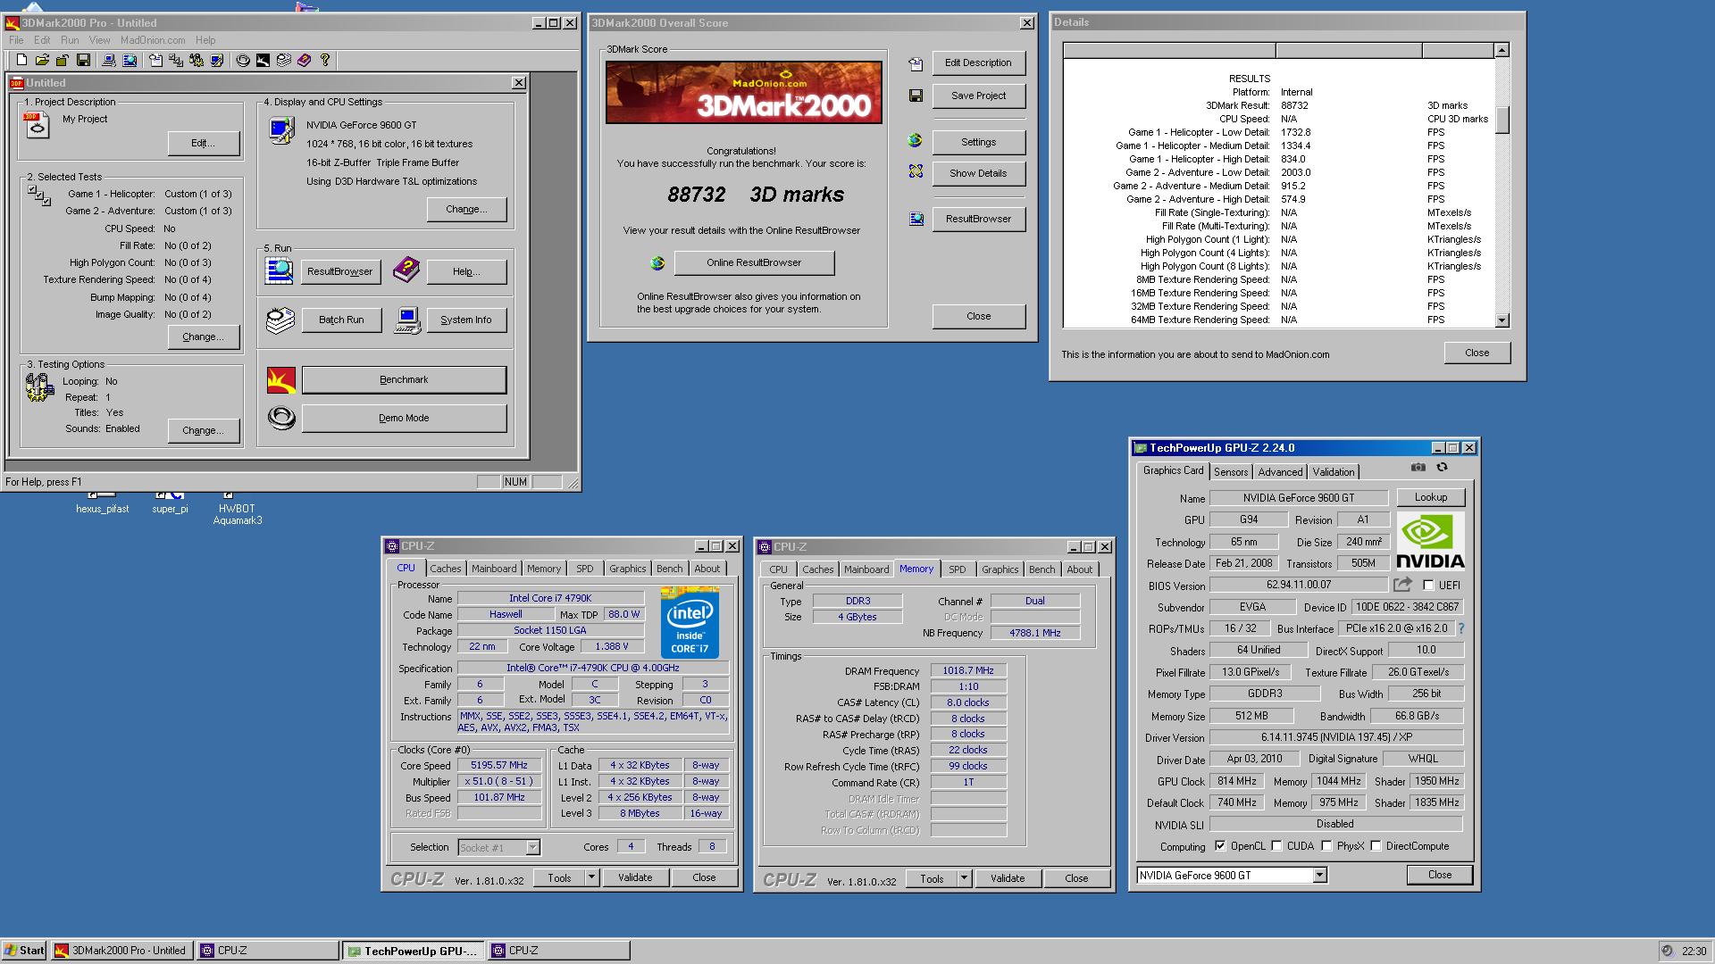Click the Show Details button
The height and width of the screenshot is (964, 1715).
pos(978,173)
